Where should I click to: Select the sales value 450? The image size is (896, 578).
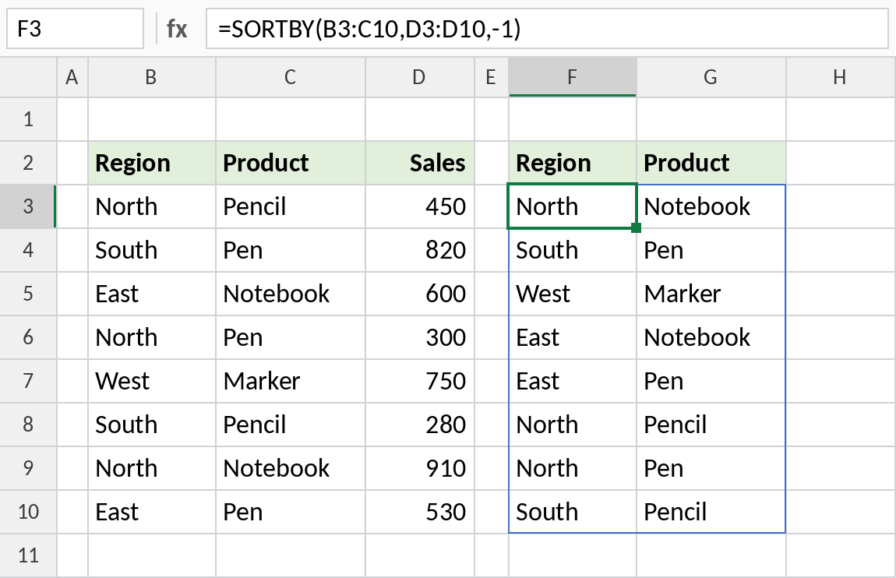(420, 206)
